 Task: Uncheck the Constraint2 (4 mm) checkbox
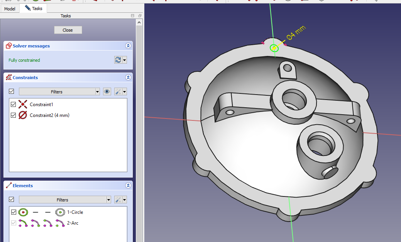click(x=14, y=115)
